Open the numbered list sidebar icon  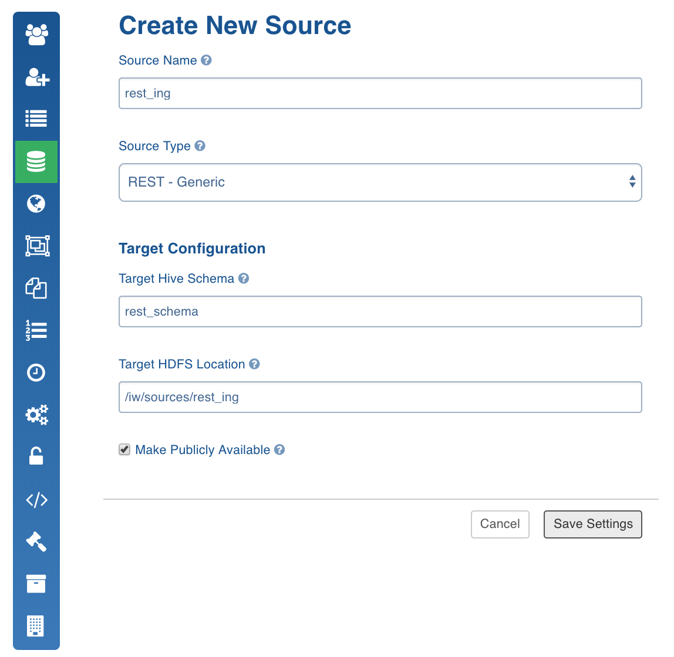(36, 330)
